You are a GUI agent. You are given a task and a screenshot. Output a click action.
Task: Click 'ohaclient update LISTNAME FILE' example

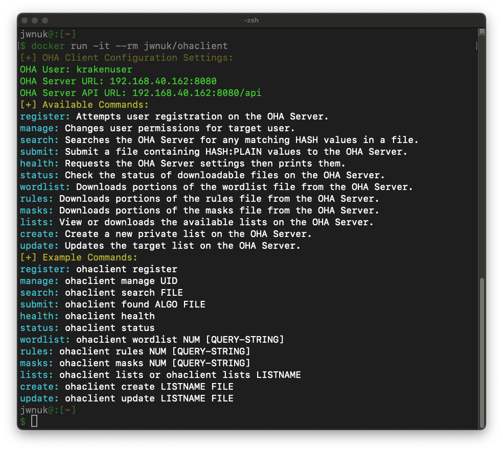click(149, 398)
